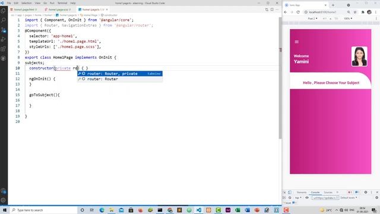Open Microsoft Edge from the taskbar
The height and width of the screenshot is (214, 380).
(102, 210)
